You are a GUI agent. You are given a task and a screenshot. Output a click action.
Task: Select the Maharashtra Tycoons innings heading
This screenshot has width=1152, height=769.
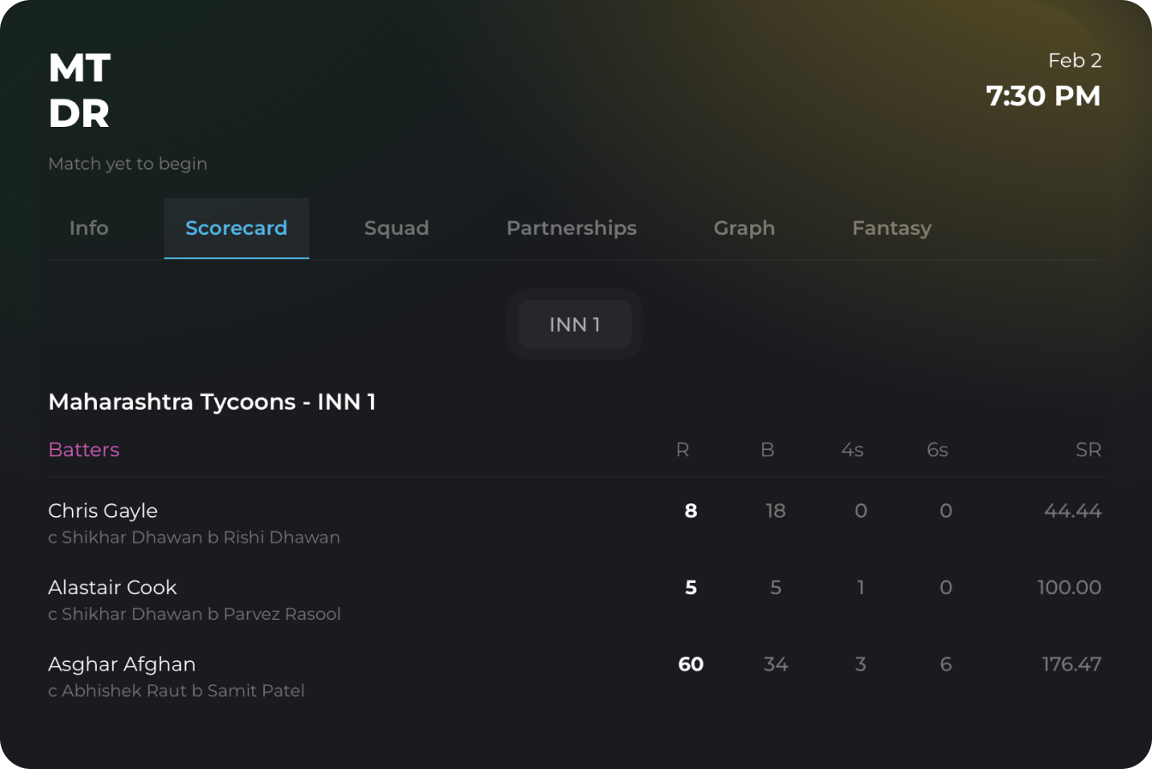pos(212,401)
